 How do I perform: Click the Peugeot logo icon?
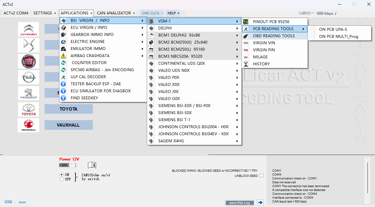[28, 93]
